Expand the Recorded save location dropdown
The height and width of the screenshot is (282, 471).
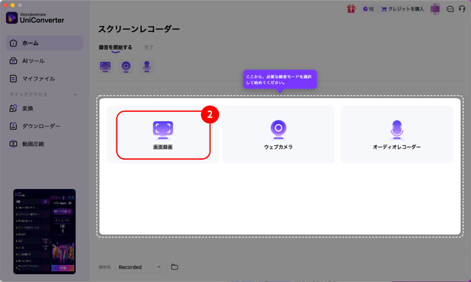point(141,267)
